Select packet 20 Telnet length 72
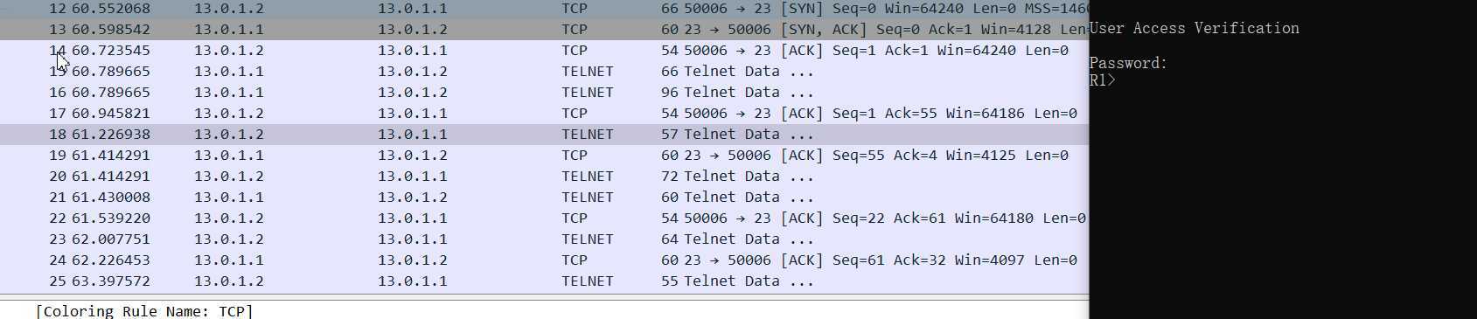The image size is (1477, 319). [544, 176]
